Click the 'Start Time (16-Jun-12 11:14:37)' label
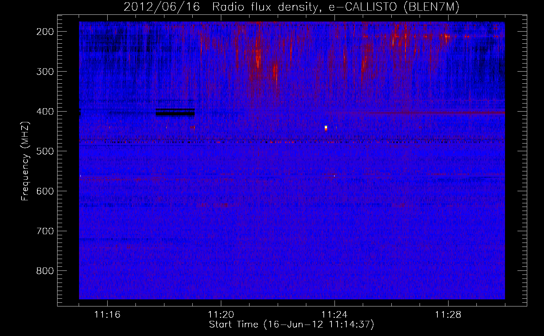 coord(292,325)
